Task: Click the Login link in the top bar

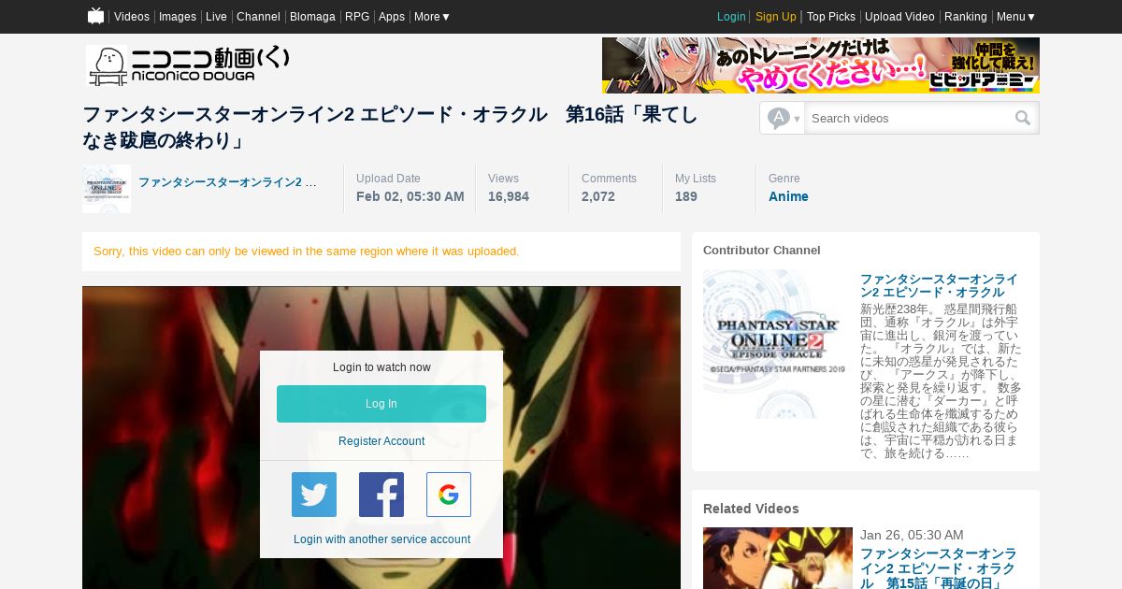Action: [731, 17]
